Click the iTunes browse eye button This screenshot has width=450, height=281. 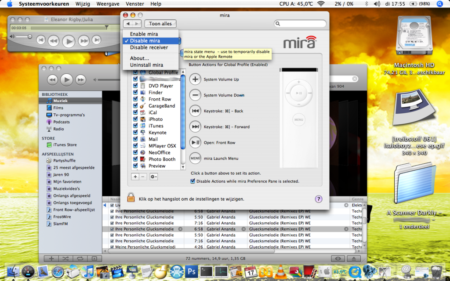coord(338,258)
